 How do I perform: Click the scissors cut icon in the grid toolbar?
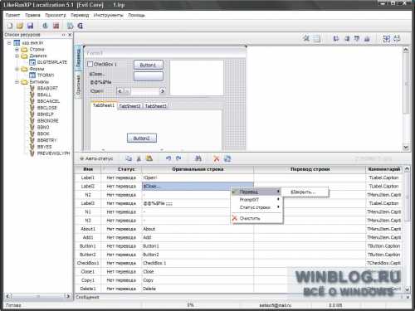pos(139,158)
